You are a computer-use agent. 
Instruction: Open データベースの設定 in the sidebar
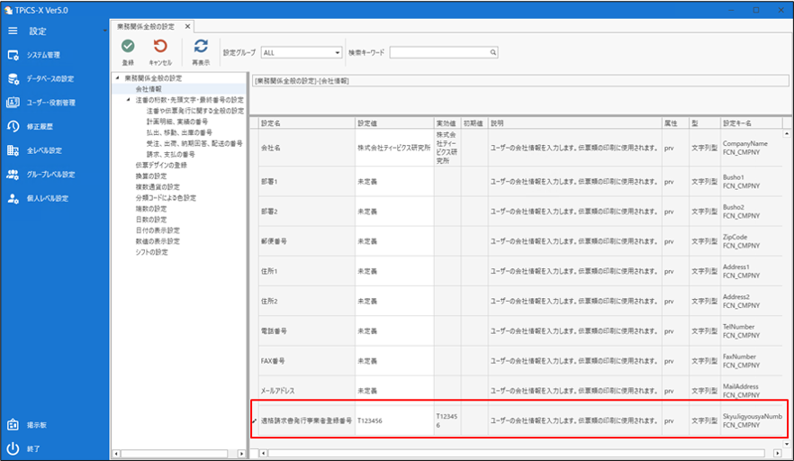click(x=50, y=78)
